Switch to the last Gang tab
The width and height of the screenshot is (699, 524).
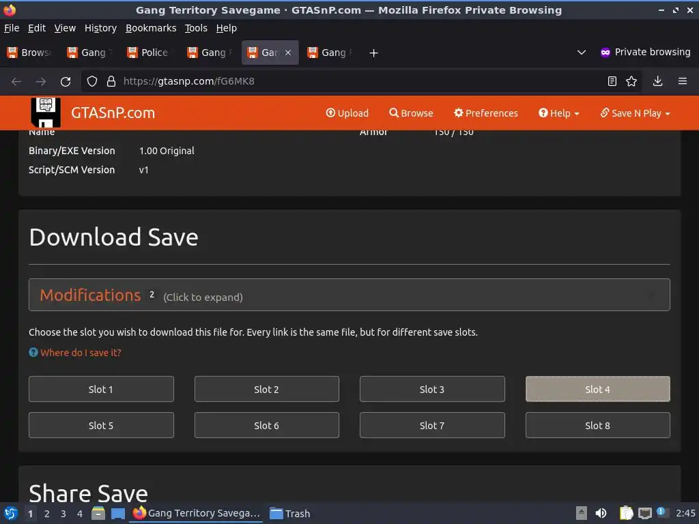(x=330, y=53)
